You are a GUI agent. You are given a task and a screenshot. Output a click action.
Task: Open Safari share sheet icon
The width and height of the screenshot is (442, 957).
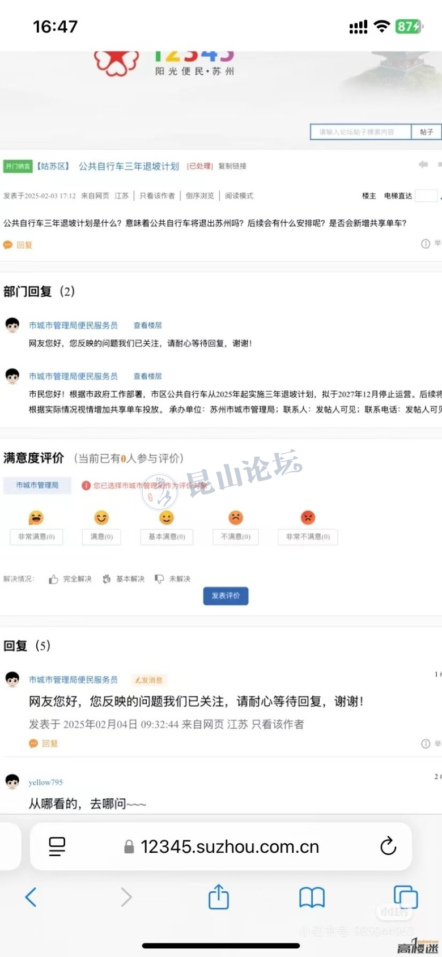pyautogui.click(x=219, y=897)
